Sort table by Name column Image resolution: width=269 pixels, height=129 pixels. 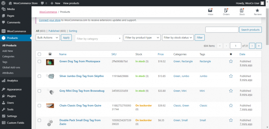[63, 54]
